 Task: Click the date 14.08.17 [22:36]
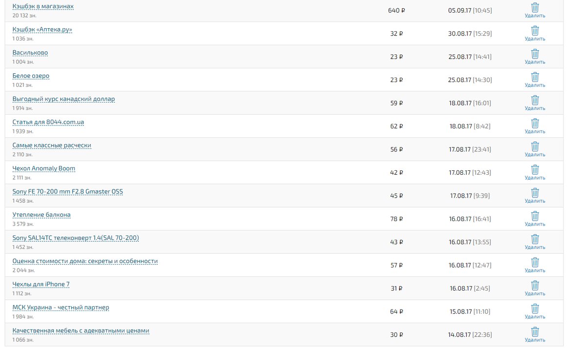click(470, 335)
